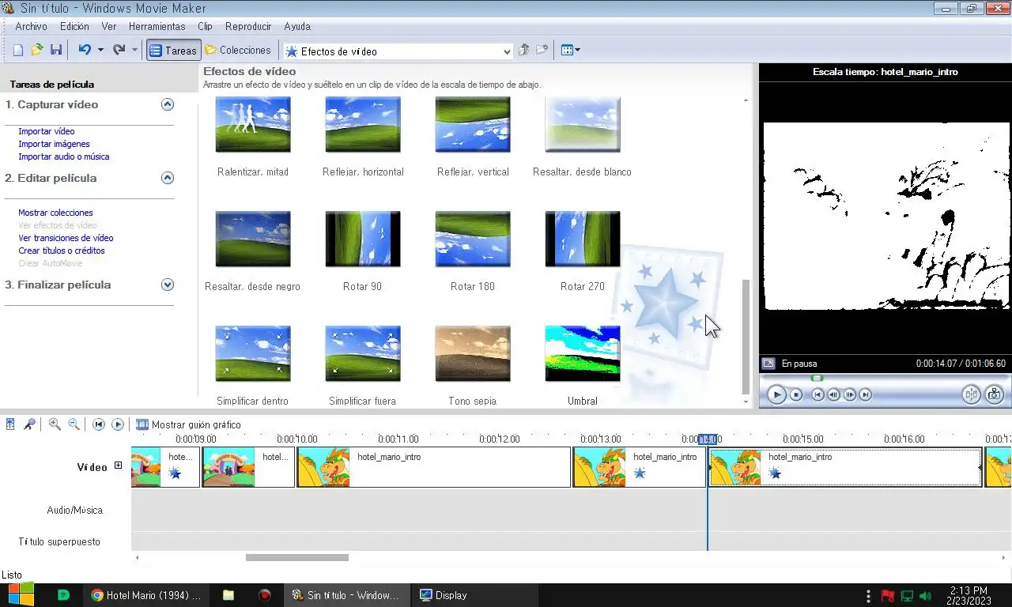Open the Clip menu

tap(205, 26)
